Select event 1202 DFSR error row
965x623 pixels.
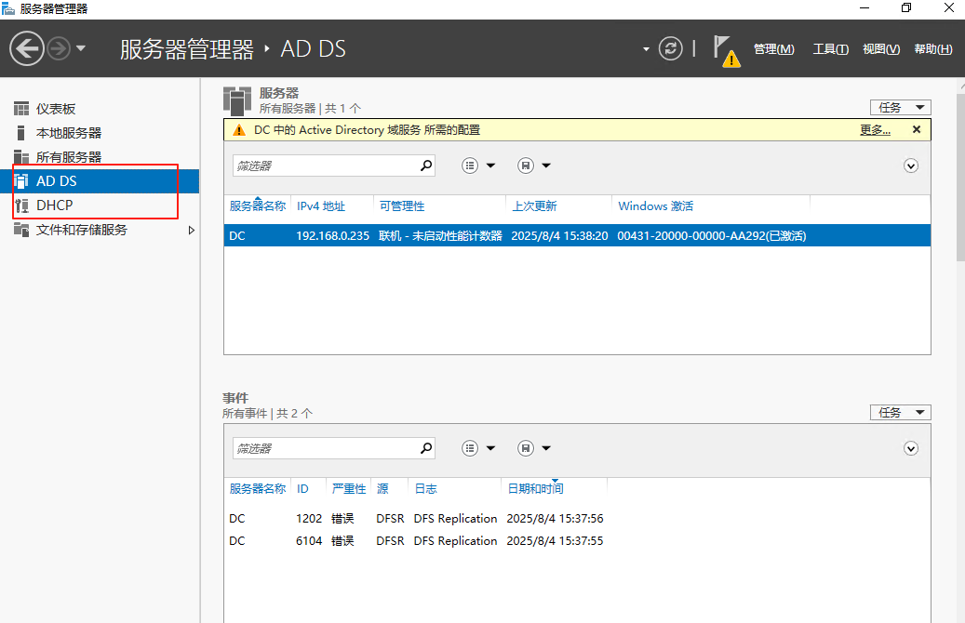(577, 519)
